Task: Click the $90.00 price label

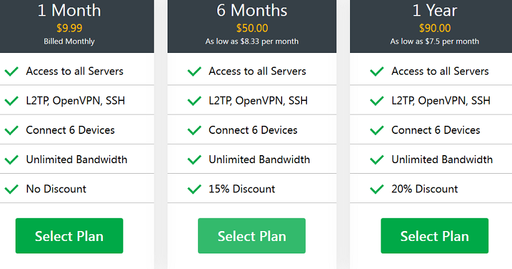Action: click(x=435, y=28)
